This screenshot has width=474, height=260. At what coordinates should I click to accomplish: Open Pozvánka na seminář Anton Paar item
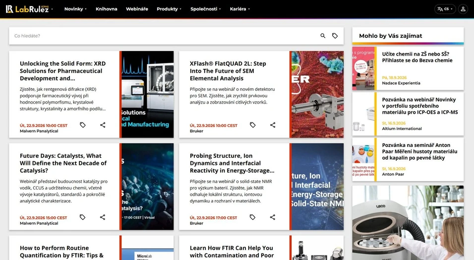pyautogui.click(x=419, y=151)
